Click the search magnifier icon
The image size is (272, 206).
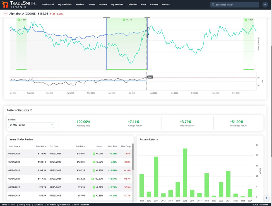pos(213,5)
